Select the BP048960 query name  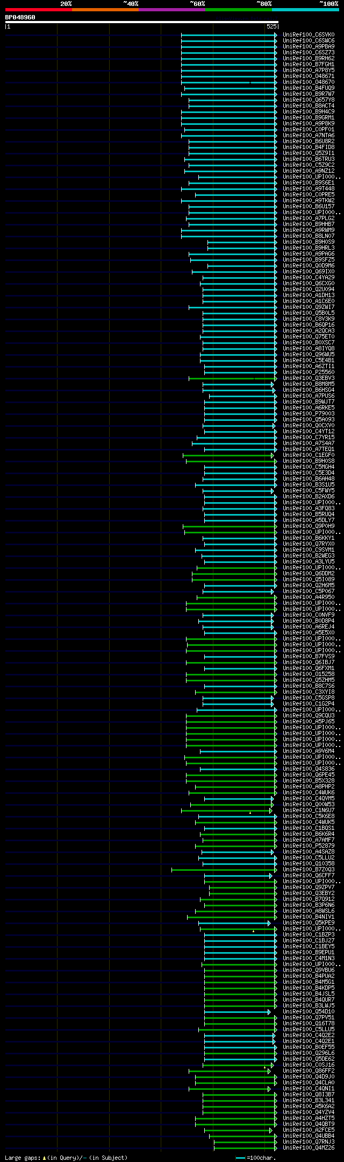(20, 17)
